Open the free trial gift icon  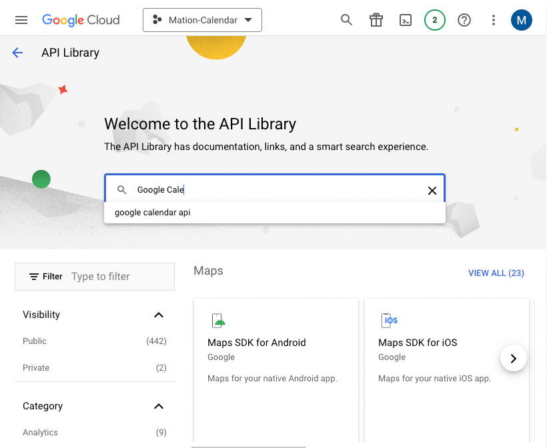tap(376, 20)
